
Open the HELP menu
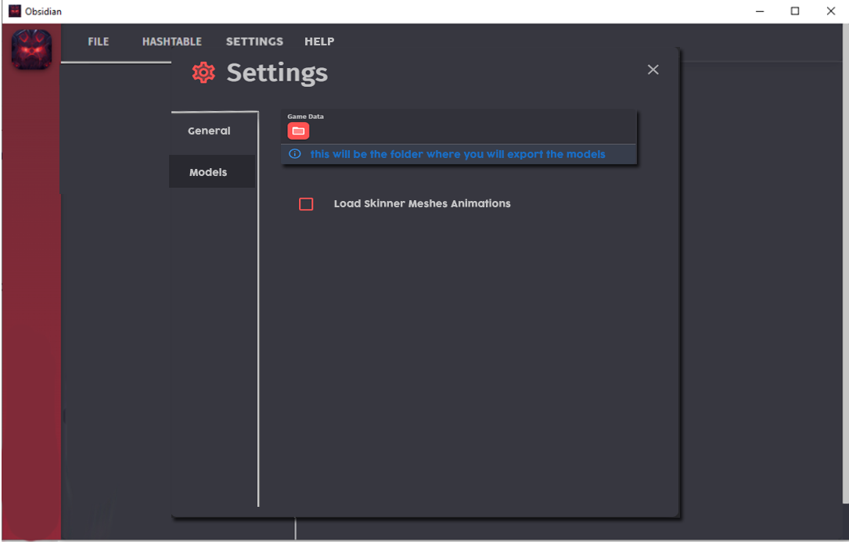point(319,41)
